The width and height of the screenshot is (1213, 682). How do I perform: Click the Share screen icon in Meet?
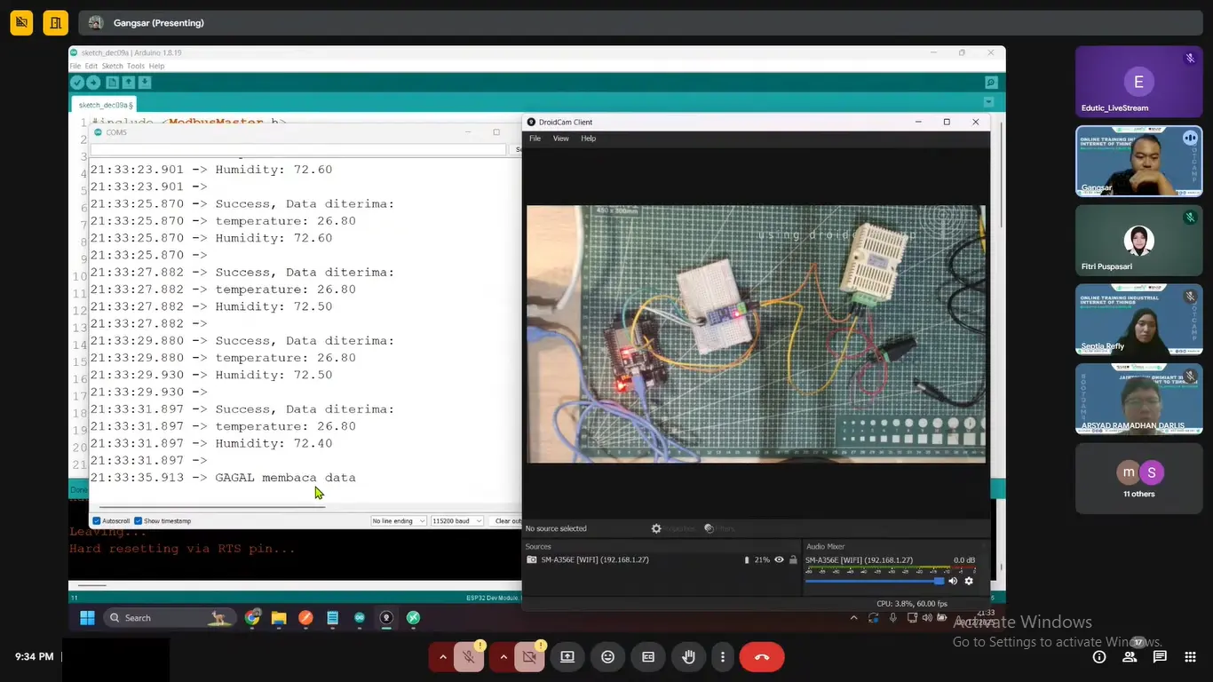tap(567, 657)
